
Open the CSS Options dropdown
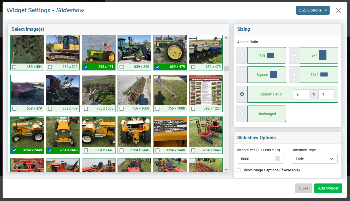pyautogui.click(x=313, y=10)
